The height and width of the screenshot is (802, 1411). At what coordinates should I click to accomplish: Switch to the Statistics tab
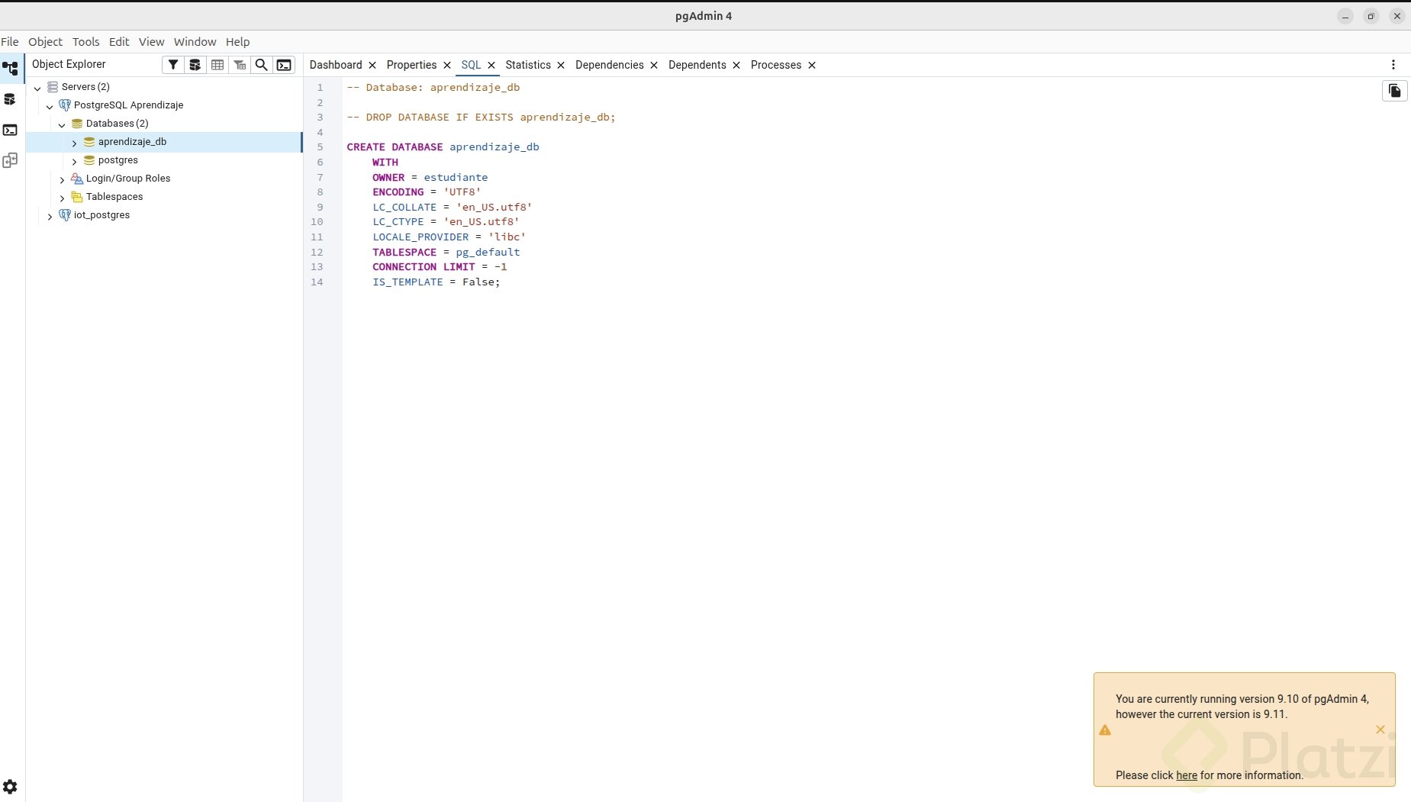527,65
